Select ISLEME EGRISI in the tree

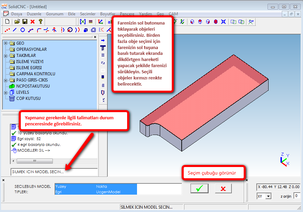[29, 68]
